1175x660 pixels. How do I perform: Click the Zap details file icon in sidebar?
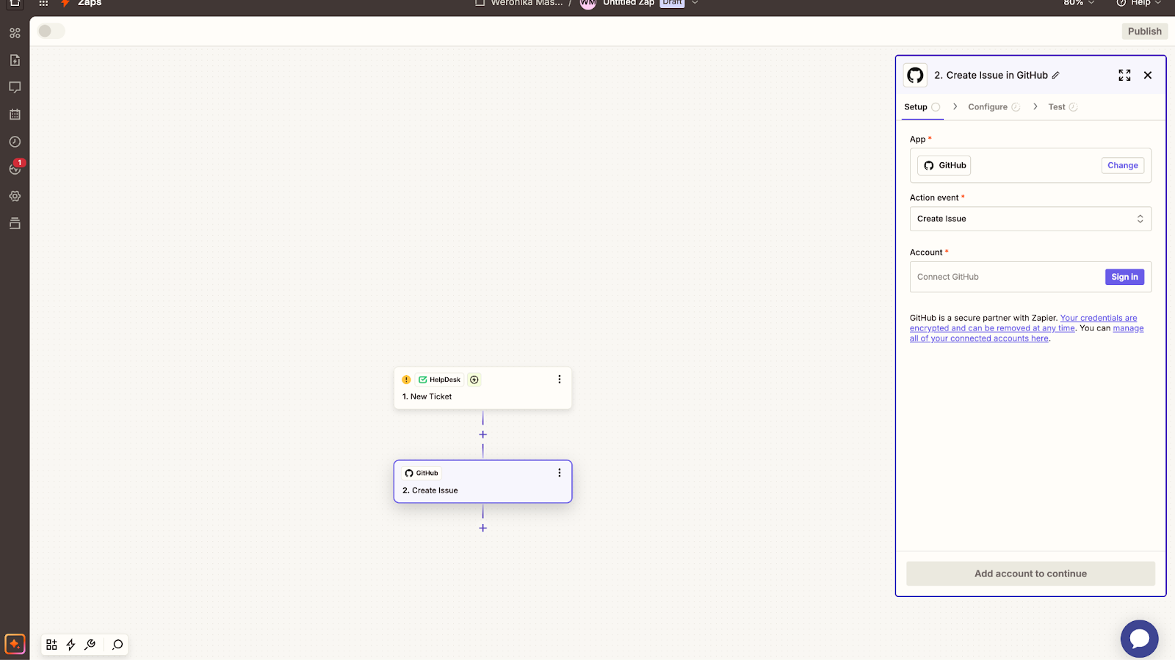[15, 60]
